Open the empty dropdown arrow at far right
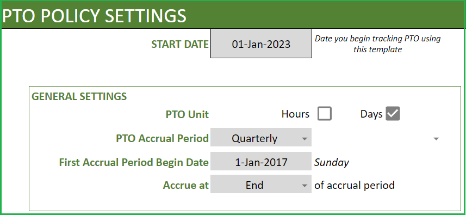The width and height of the screenshot is (466, 215). tap(436, 139)
